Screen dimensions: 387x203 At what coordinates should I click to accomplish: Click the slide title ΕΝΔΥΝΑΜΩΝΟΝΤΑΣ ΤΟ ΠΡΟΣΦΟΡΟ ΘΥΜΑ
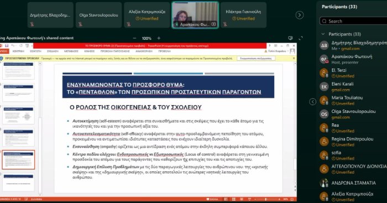(125, 85)
